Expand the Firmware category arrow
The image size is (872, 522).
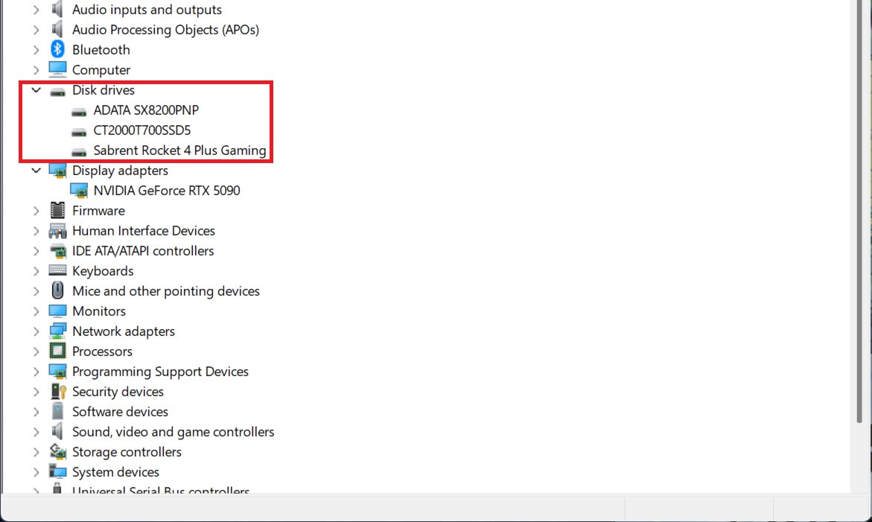tap(36, 211)
